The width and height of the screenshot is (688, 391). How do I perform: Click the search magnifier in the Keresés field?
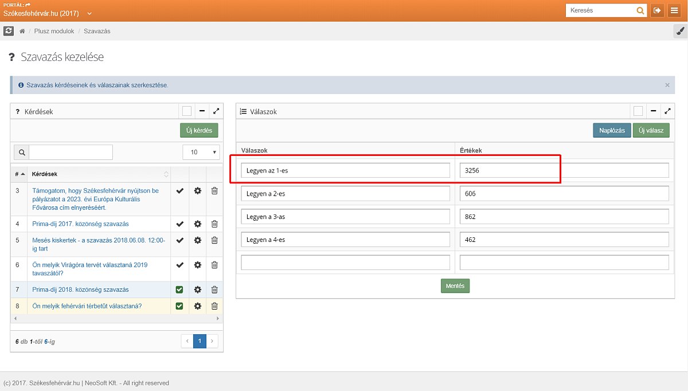click(x=640, y=11)
